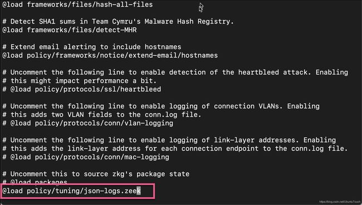This screenshot has height=205, width=362.
Task: Click the connection VLANs comment line
Action: [x=161, y=106]
